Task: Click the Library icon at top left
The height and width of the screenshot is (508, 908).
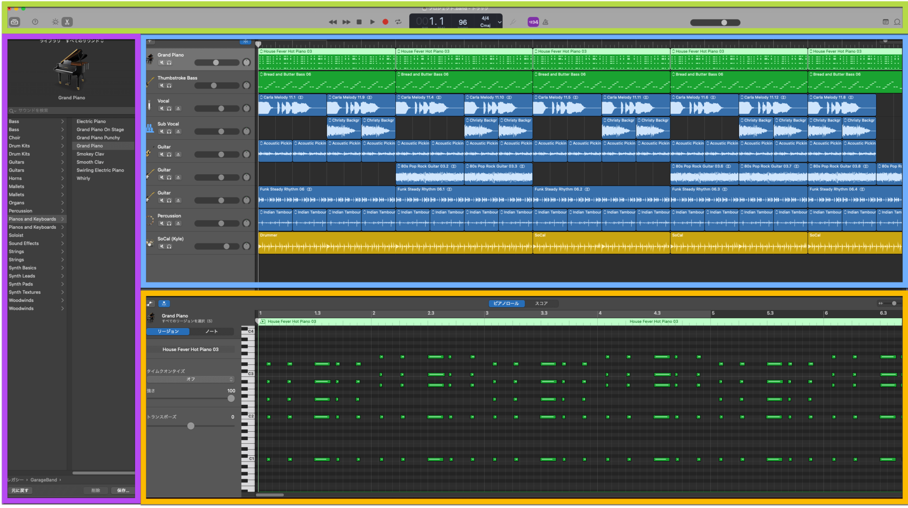Action: [15, 21]
